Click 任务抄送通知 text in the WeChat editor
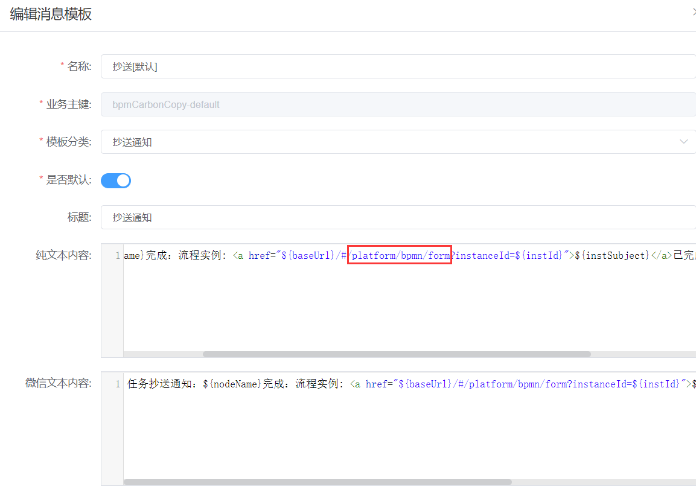Viewport: 696px width, 496px height. (162, 384)
